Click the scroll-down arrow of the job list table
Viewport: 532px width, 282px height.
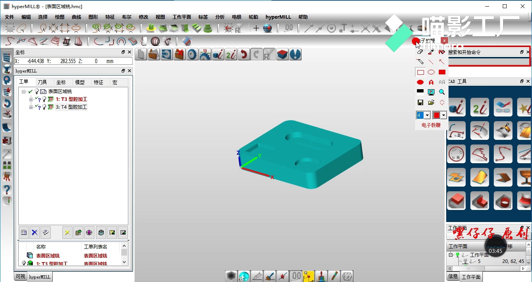tap(124, 262)
